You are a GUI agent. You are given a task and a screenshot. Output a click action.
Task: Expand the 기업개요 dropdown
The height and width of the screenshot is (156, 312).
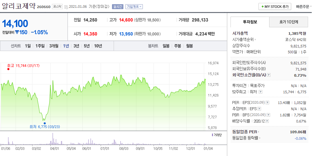(x=134, y=6)
